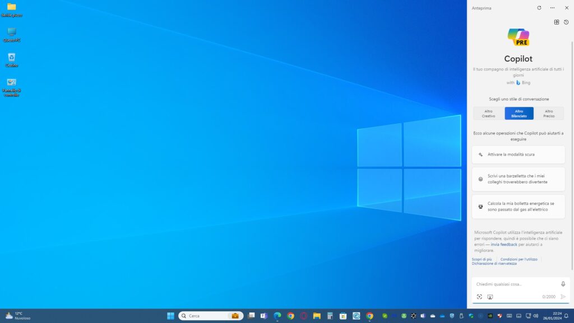Click the send message arrow
574x323 pixels.
coord(563,297)
